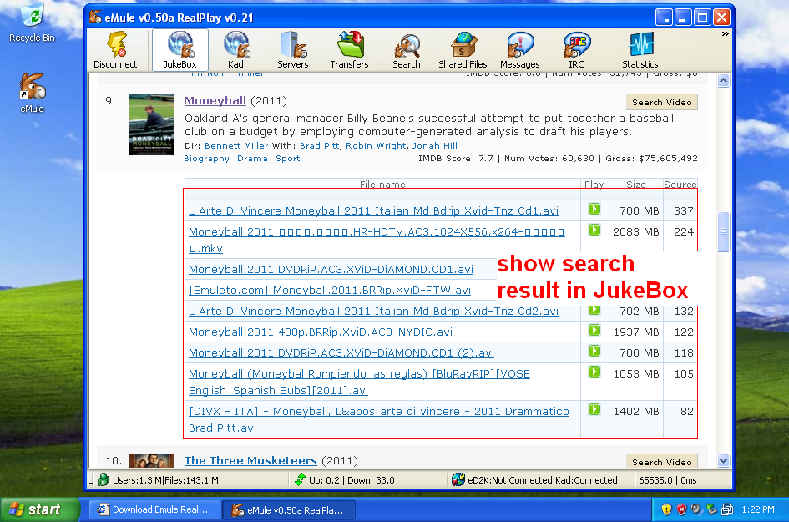
Task: Click the Up/Down speed arrows icon
Action: pos(300,479)
